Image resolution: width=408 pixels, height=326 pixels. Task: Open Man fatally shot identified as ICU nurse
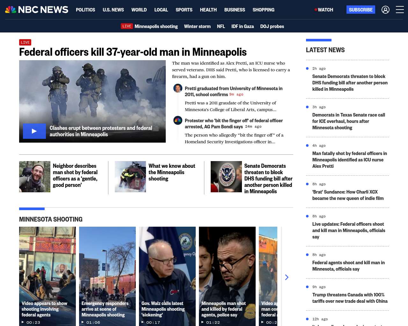click(350, 160)
